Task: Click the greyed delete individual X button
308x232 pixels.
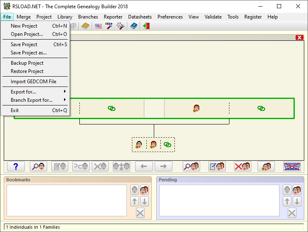Action: click(x=100, y=166)
